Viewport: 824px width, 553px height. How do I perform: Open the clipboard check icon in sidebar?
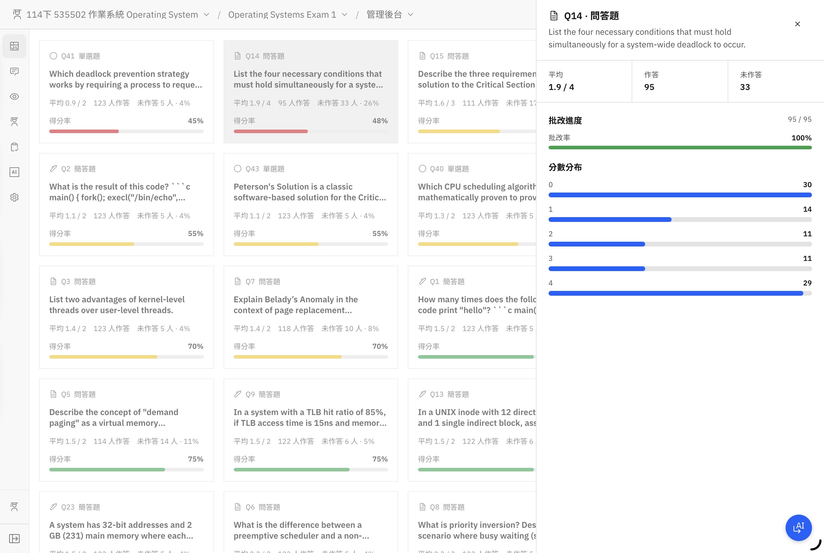(14, 147)
